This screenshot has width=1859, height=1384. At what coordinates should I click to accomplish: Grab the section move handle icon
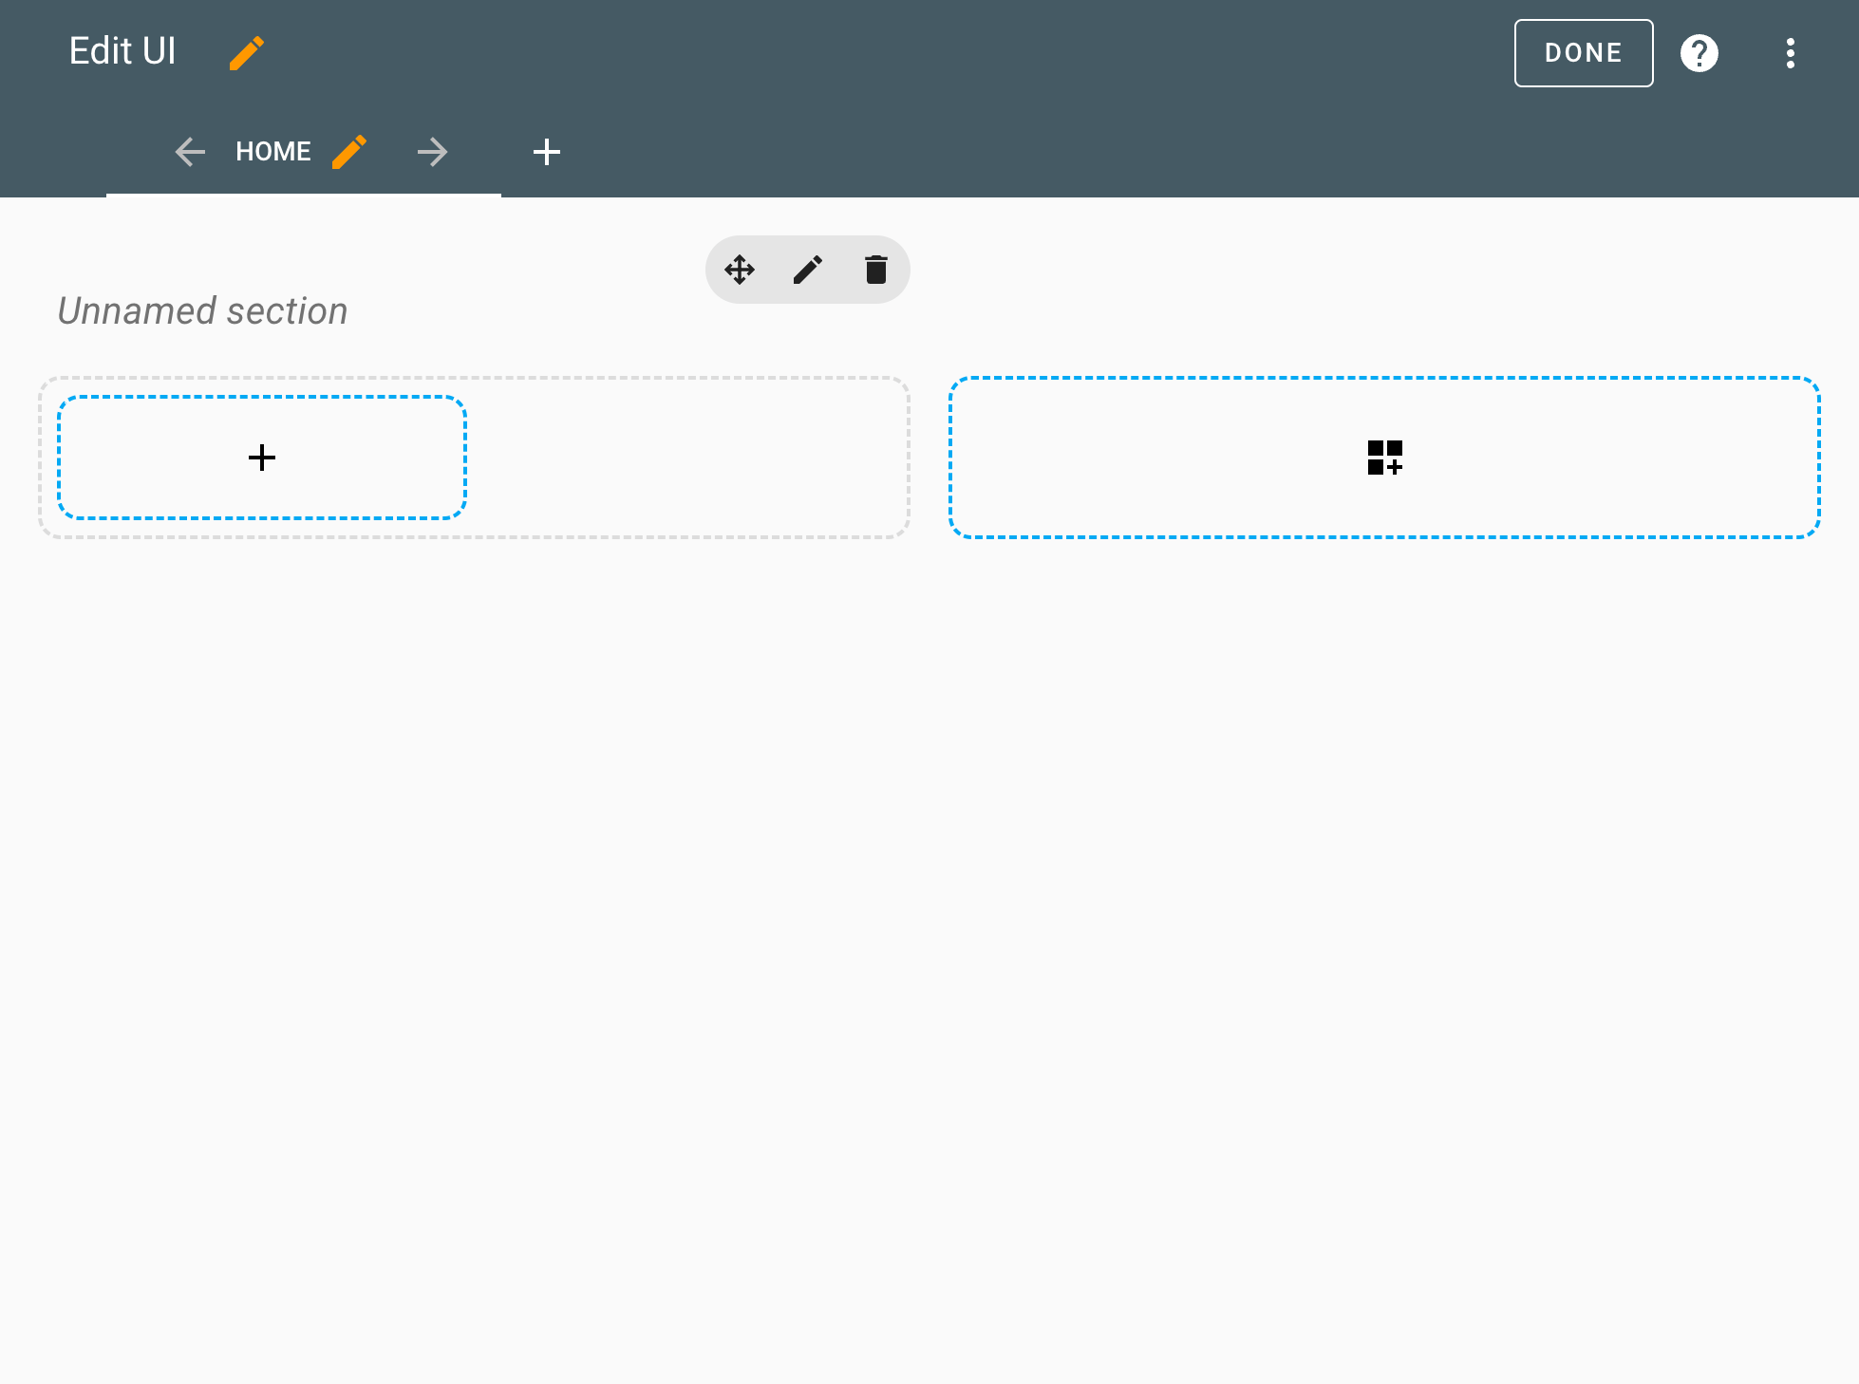pos(740,270)
